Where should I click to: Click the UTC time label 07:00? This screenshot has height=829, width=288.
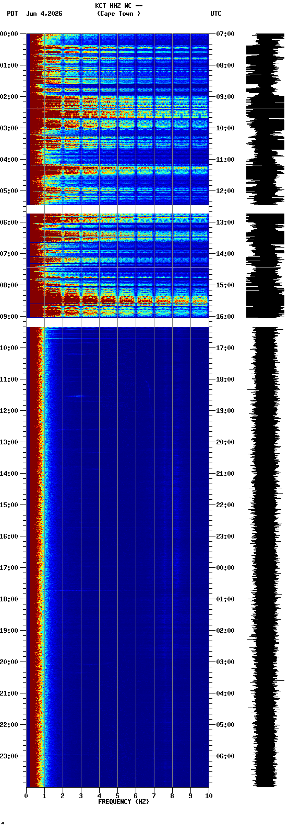click(225, 34)
